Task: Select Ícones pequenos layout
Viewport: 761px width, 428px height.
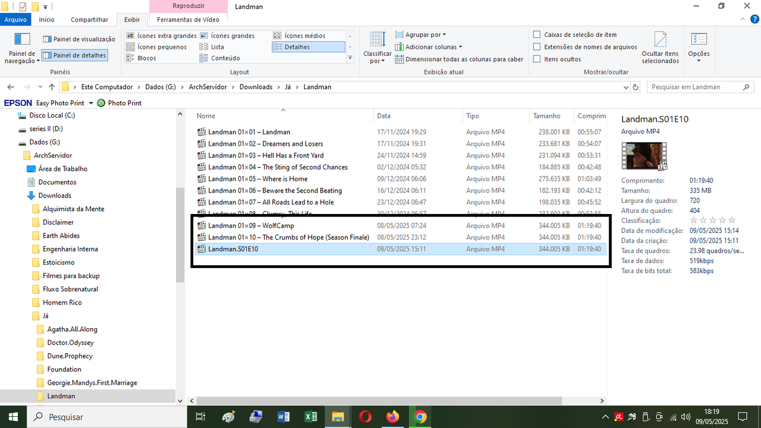Action: click(x=156, y=47)
